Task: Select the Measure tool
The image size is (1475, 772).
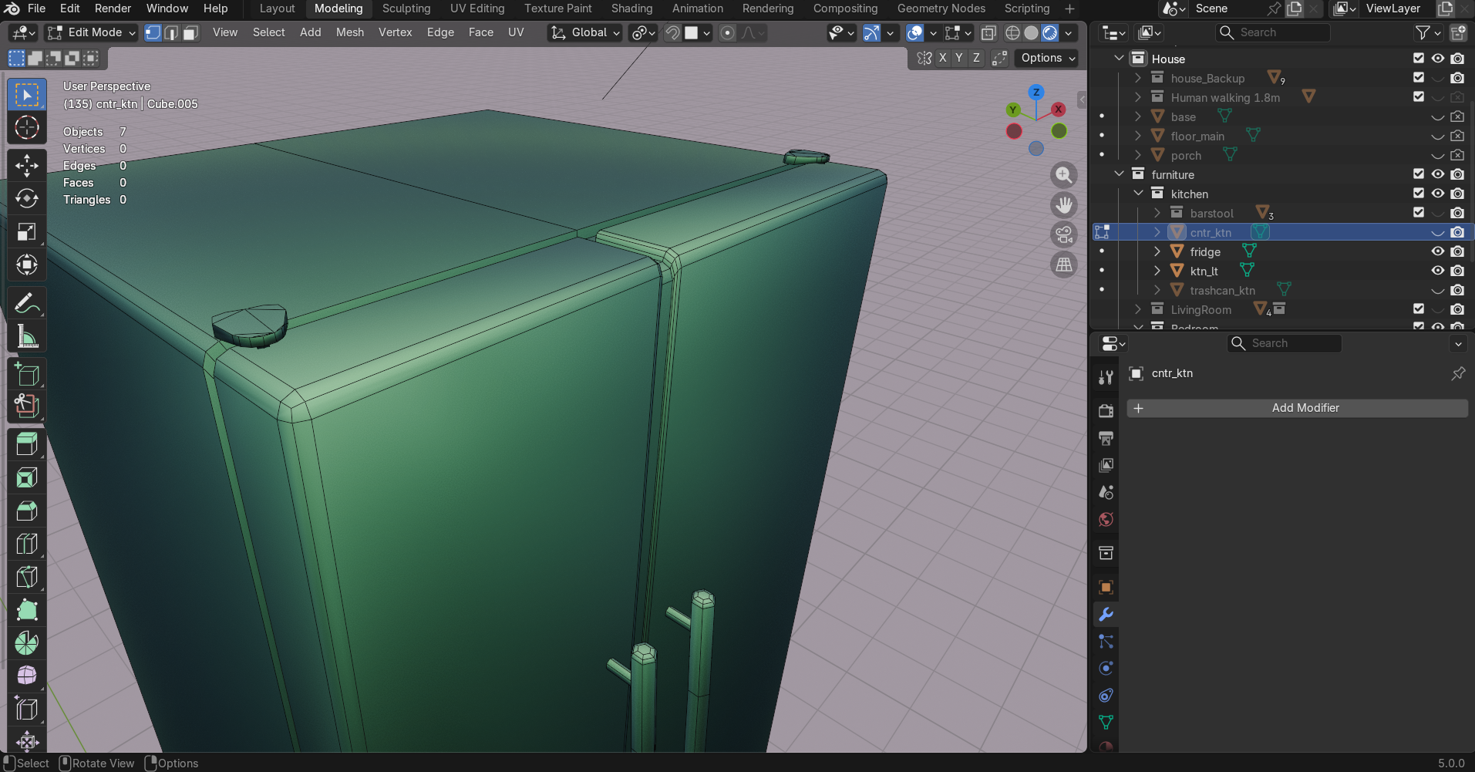Action: (x=27, y=337)
